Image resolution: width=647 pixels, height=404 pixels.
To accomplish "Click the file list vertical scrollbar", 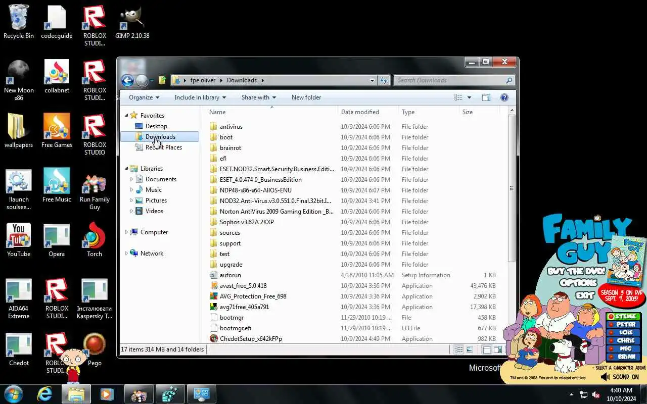I will click(x=512, y=188).
